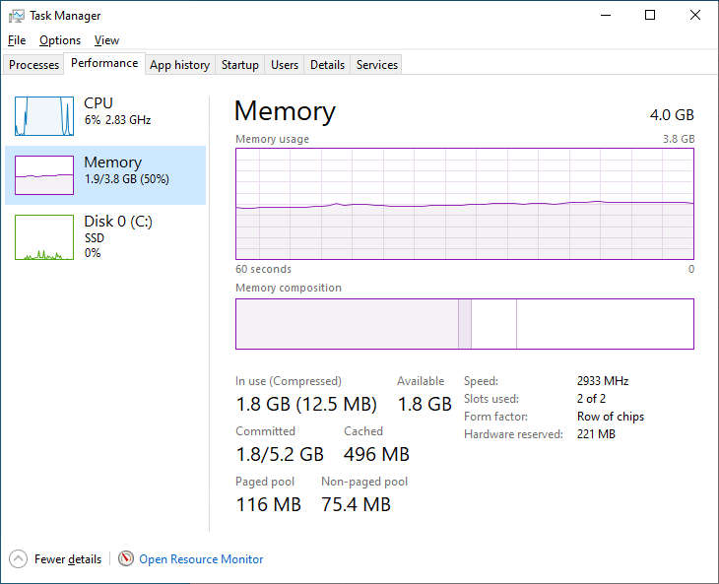Open the File menu
Screen dimensions: 719x584
click(x=17, y=40)
